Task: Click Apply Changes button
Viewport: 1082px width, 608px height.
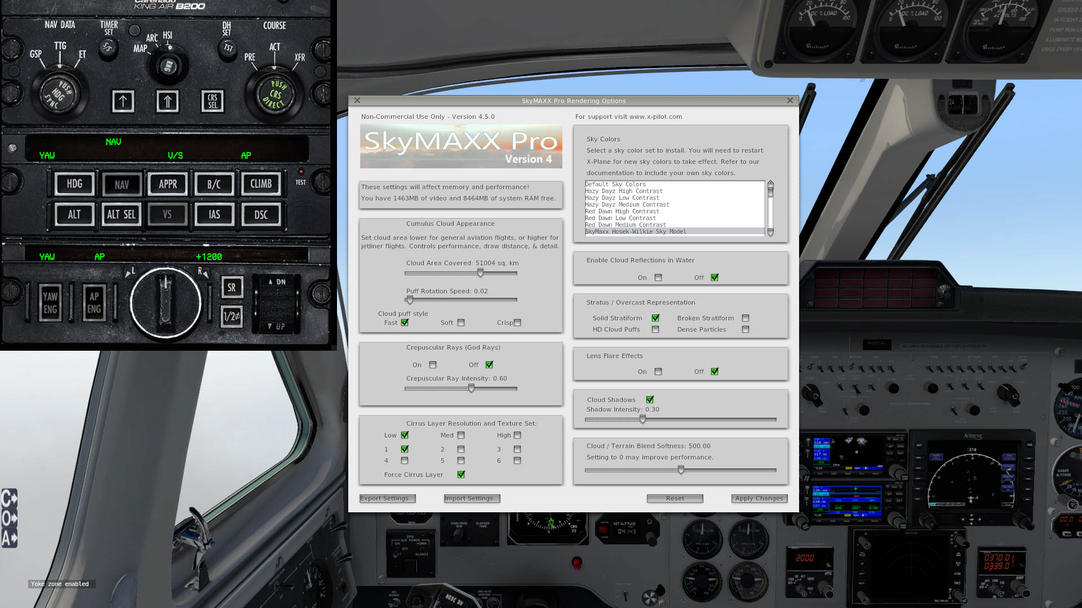Action: 760,498
